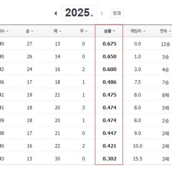This screenshot has width=172, height=172.
Task: Sort by 연속 column header
Action: click(164, 31)
